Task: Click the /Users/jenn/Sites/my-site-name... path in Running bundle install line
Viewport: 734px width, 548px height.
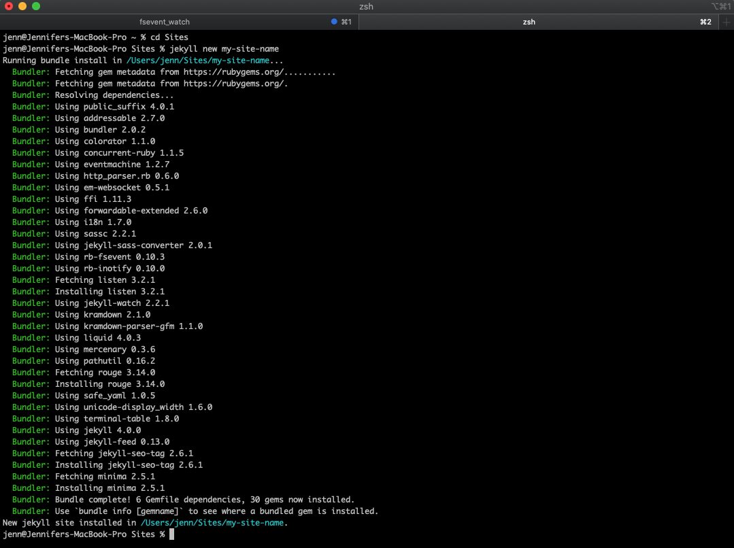Action: click(205, 61)
